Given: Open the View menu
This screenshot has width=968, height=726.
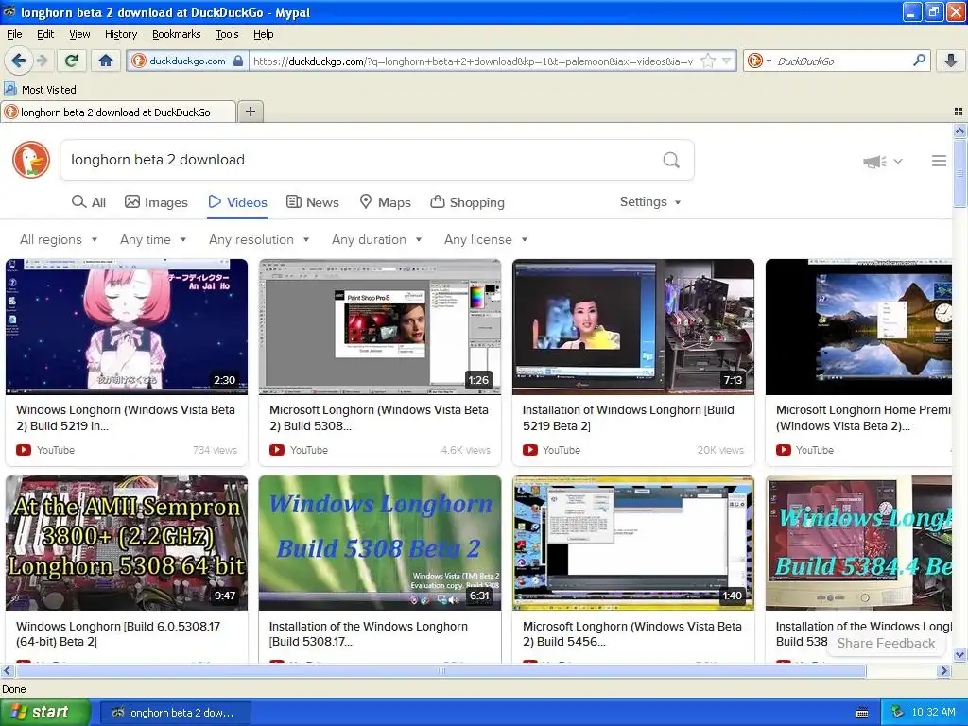Looking at the screenshot, I should [79, 34].
